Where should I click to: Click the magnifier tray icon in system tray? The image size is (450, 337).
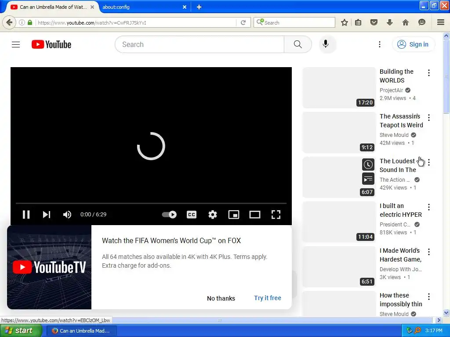pos(417,330)
